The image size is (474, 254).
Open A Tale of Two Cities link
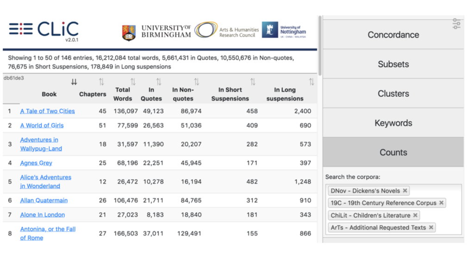click(47, 111)
